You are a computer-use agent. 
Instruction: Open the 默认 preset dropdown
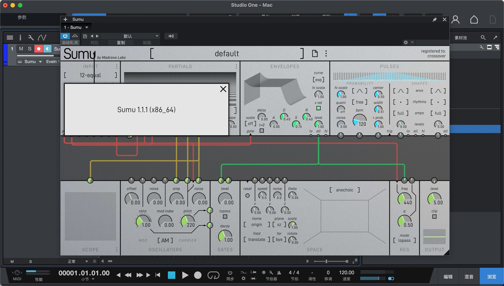click(x=130, y=36)
